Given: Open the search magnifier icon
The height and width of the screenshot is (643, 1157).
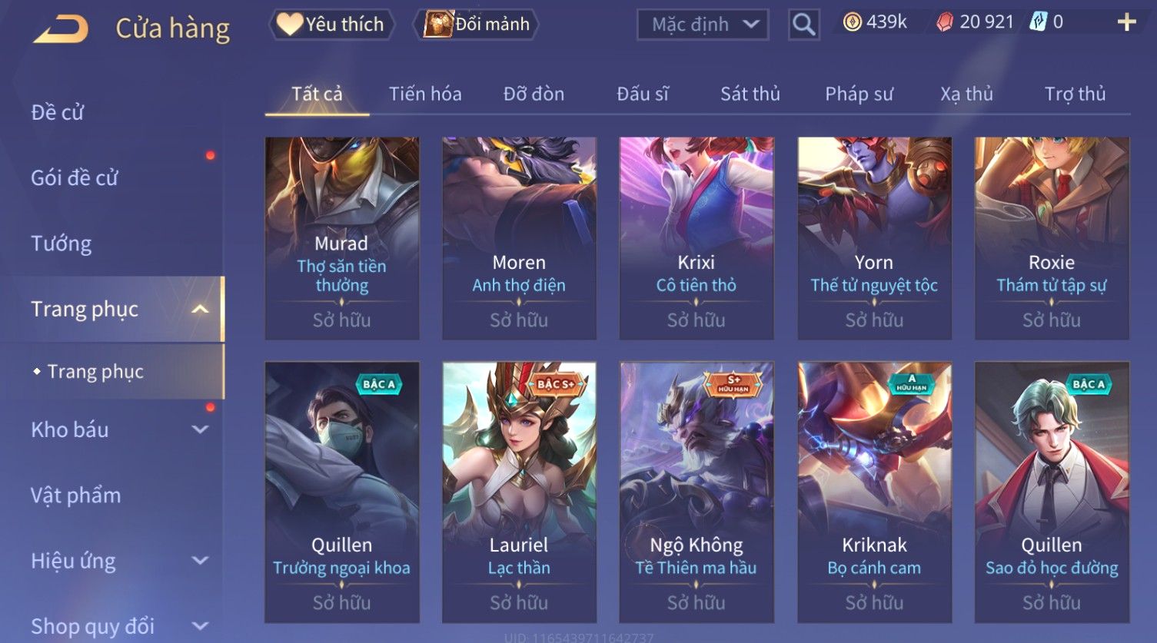Looking at the screenshot, I should (803, 25).
